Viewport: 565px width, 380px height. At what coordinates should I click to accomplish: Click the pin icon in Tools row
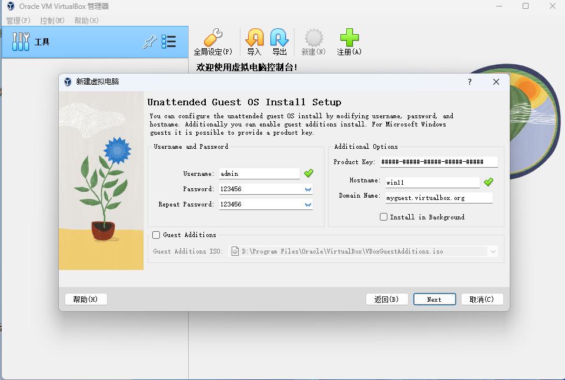150,42
